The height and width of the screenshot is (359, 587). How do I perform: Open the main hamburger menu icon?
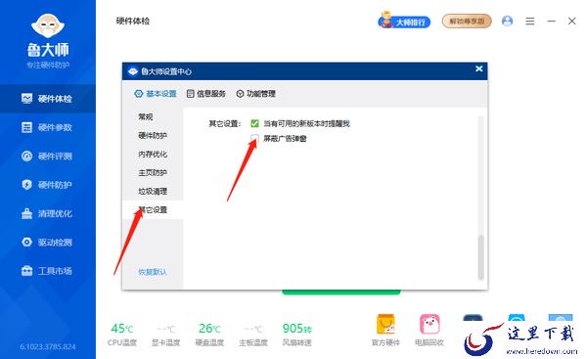coord(529,22)
